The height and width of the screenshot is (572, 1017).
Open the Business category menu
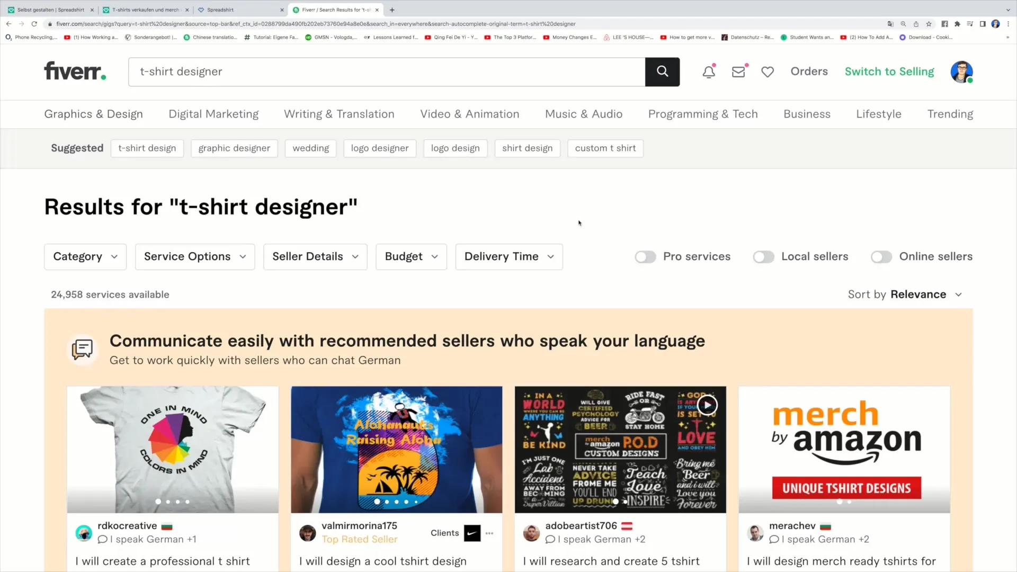tap(807, 114)
